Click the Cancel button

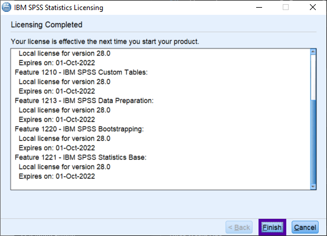click(x=305, y=227)
